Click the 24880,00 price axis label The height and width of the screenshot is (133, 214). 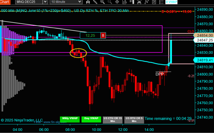[x=205, y=17]
